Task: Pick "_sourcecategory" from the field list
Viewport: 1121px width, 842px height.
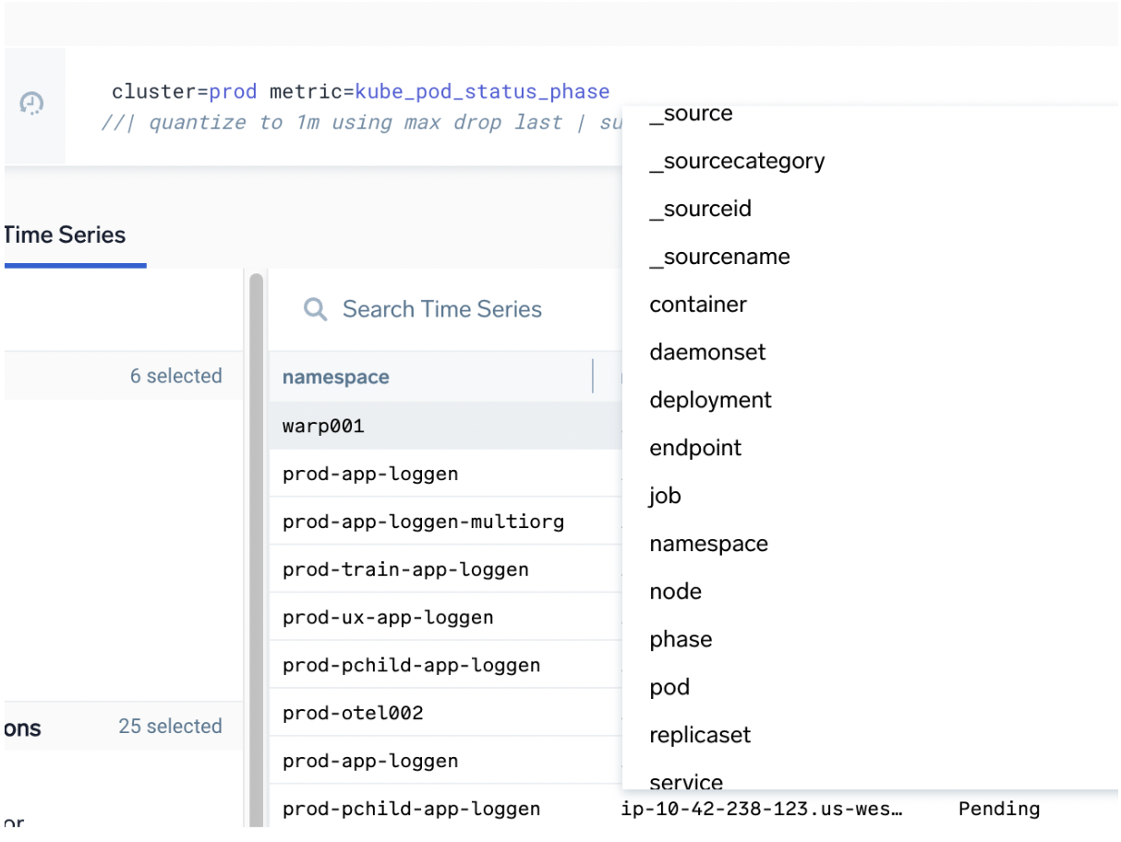Action: click(x=736, y=161)
